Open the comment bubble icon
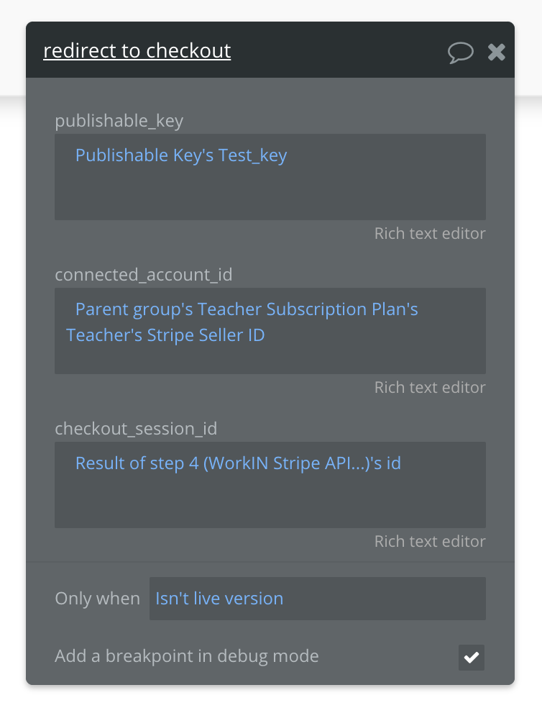The height and width of the screenshot is (708, 542). click(460, 52)
